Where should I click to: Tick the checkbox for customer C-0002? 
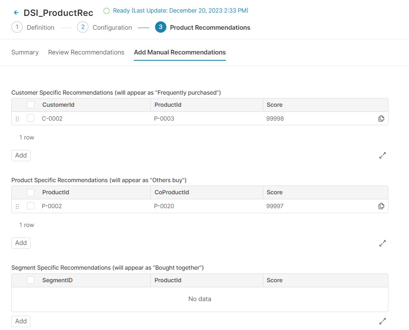pos(31,119)
